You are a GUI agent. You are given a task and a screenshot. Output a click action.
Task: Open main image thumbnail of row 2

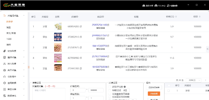[x=58, y=37]
